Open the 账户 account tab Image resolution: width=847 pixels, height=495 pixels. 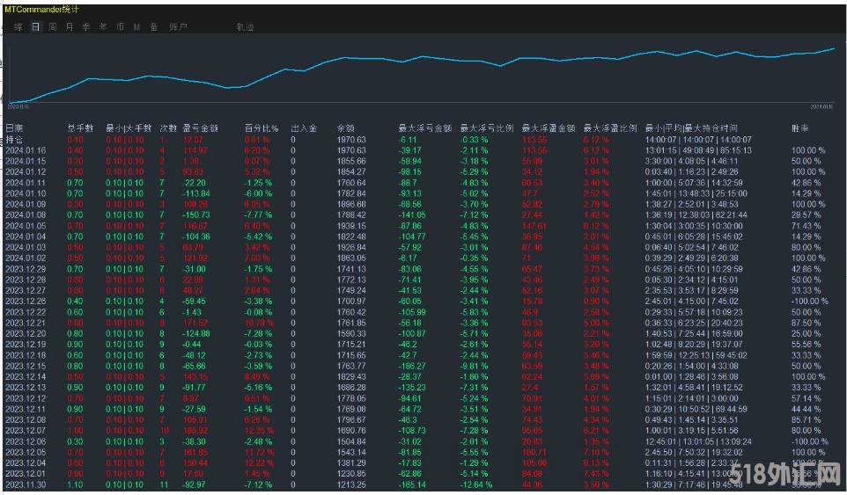[178, 26]
